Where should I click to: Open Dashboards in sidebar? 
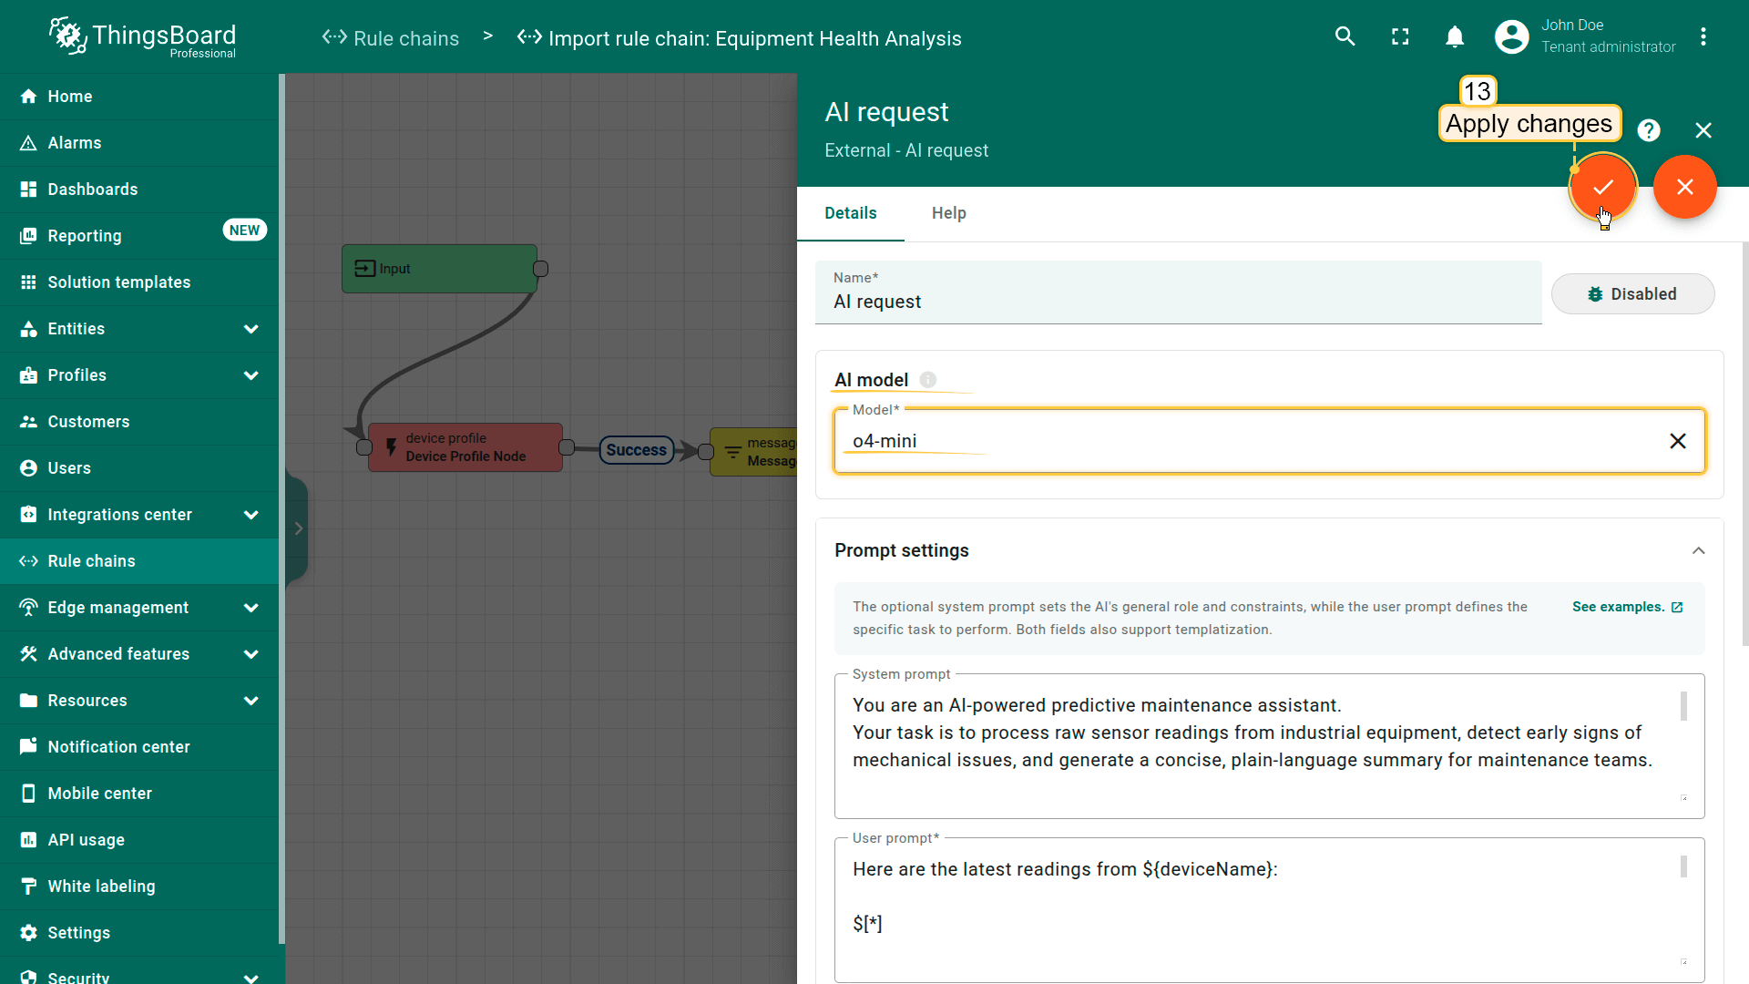click(x=138, y=190)
